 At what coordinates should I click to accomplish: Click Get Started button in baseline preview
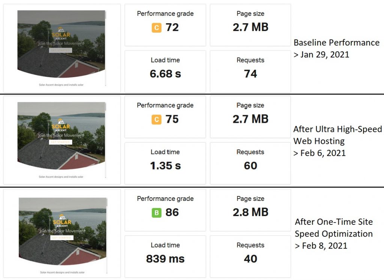[x=60, y=50]
